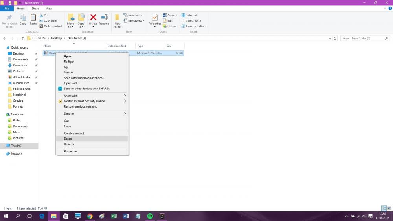393x221 pixels.
Task: Open Spotify from the taskbar
Action: point(150,216)
